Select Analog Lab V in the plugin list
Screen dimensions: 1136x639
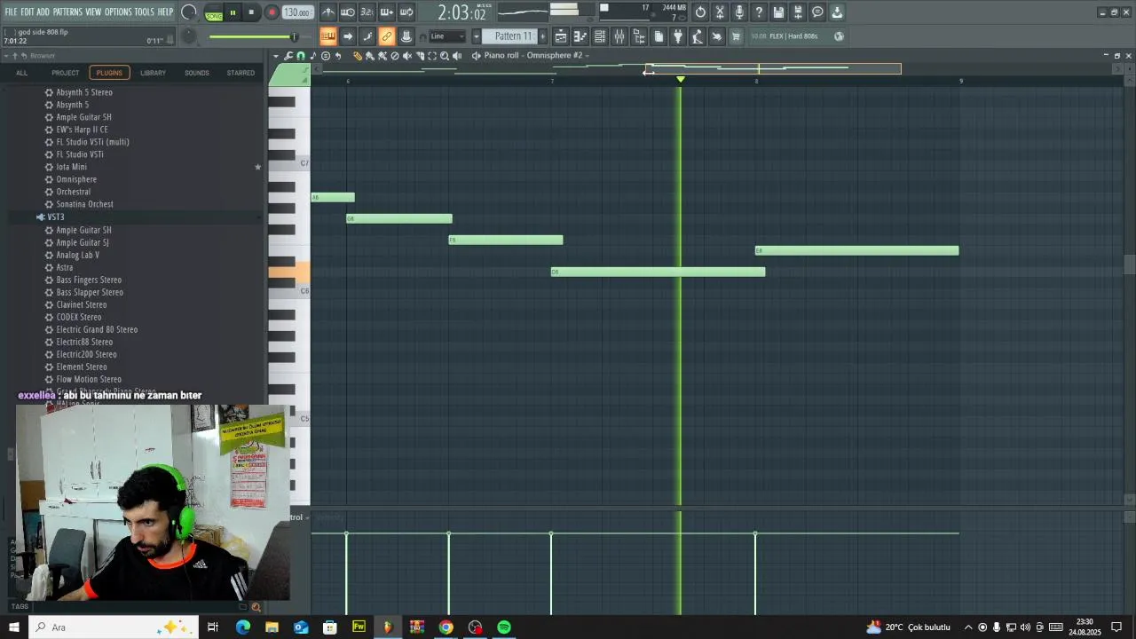[77, 255]
